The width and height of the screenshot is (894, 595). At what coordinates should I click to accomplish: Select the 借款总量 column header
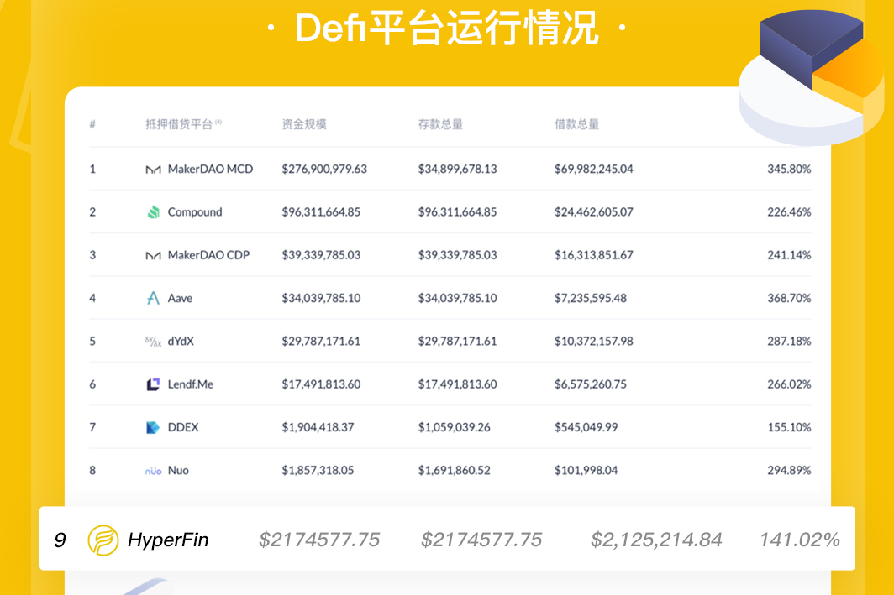tap(576, 124)
